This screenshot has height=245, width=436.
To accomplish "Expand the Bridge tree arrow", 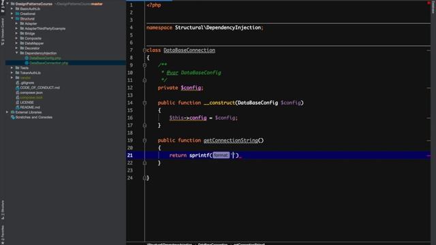I will click(16, 33).
